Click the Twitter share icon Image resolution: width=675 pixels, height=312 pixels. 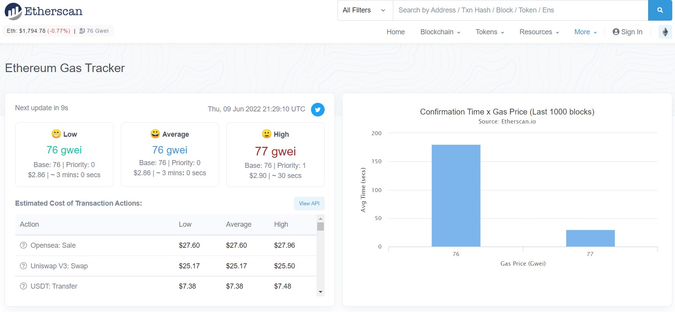point(318,109)
